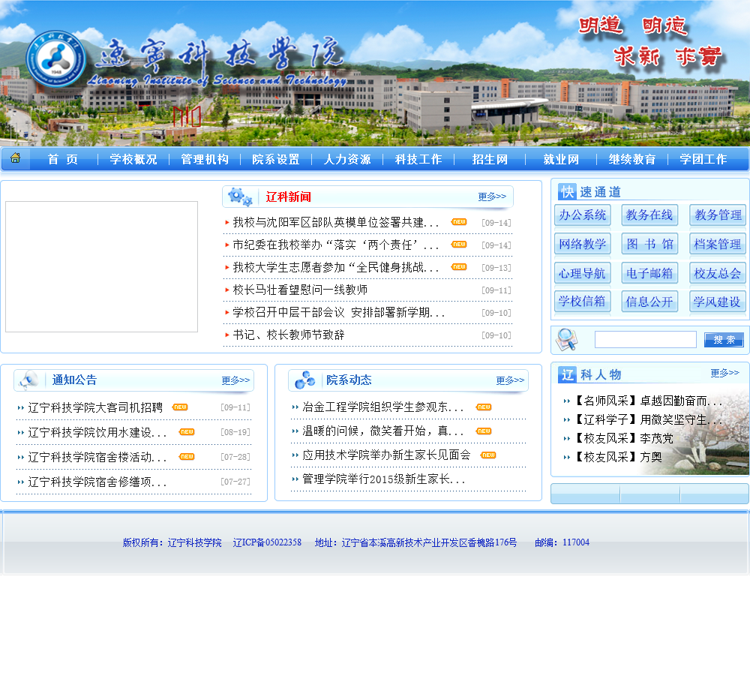The image size is (750, 682).
Task: Open 首页 in the navigation bar
Action: click(x=63, y=159)
